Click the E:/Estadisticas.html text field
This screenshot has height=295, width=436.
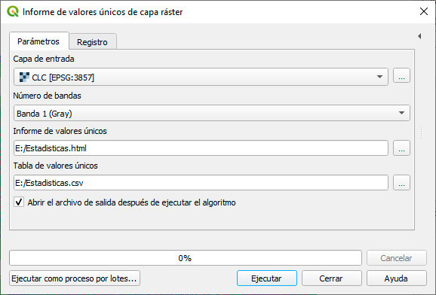201,148
